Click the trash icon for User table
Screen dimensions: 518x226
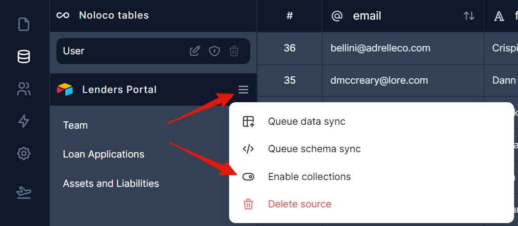pyautogui.click(x=234, y=51)
